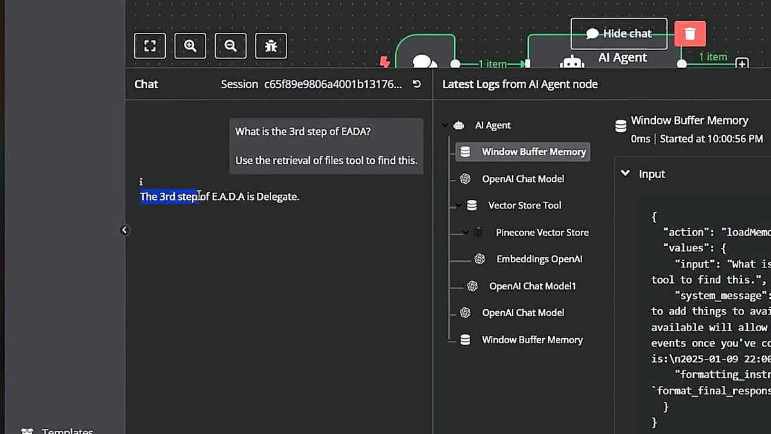
Task: Select highlighted Window Buffer Memory log entry
Action: (522, 152)
